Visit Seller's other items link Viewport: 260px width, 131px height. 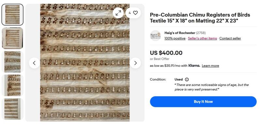point(202,38)
